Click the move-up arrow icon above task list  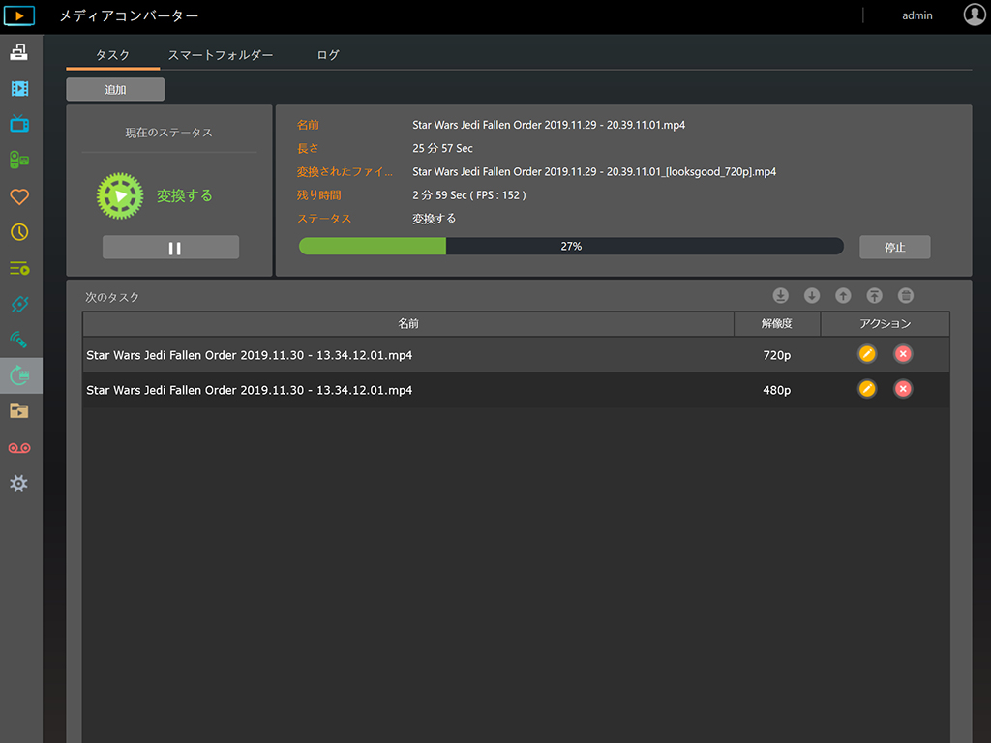(x=843, y=295)
